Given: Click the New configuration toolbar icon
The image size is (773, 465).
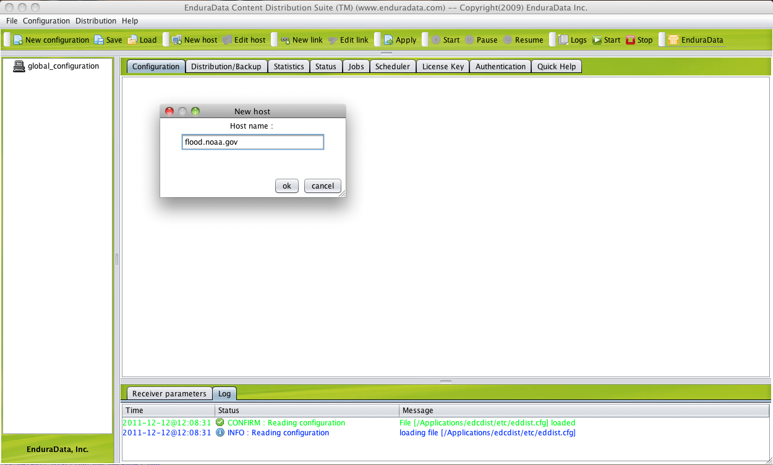Looking at the screenshot, I should [18, 40].
